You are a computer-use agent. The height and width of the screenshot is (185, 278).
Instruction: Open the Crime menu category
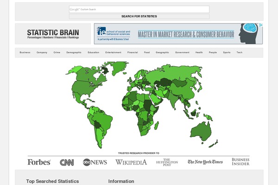coord(57,52)
